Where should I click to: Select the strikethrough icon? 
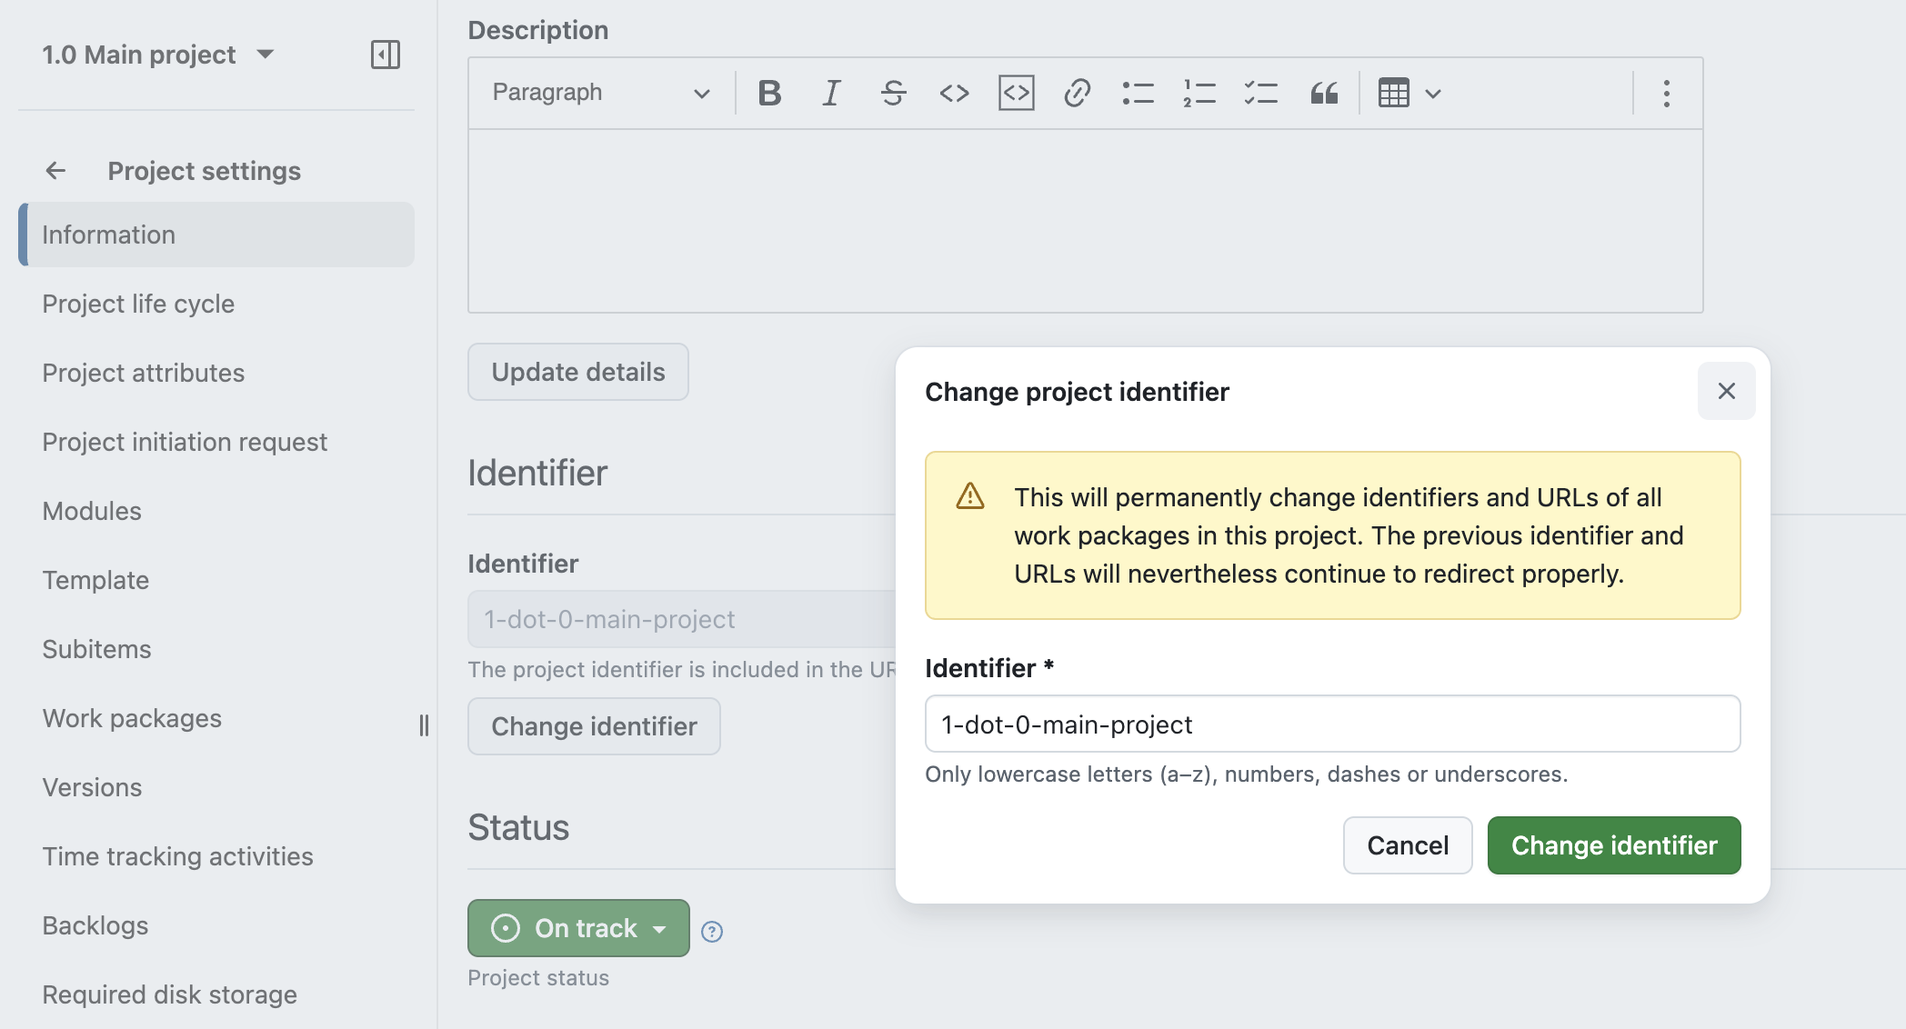(892, 92)
